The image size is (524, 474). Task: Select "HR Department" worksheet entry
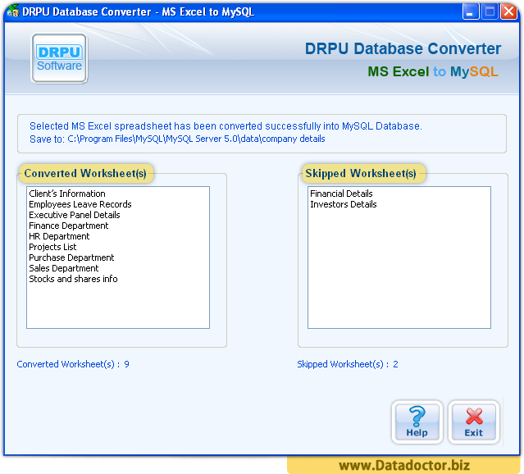(59, 236)
